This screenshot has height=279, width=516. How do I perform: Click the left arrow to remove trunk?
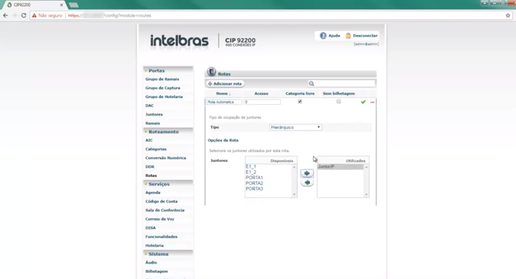point(307,183)
